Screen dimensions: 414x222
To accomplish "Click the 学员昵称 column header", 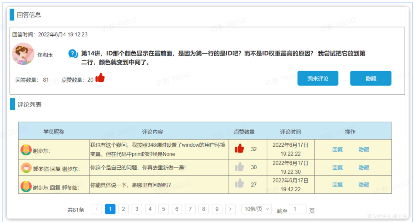I will point(54,132).
